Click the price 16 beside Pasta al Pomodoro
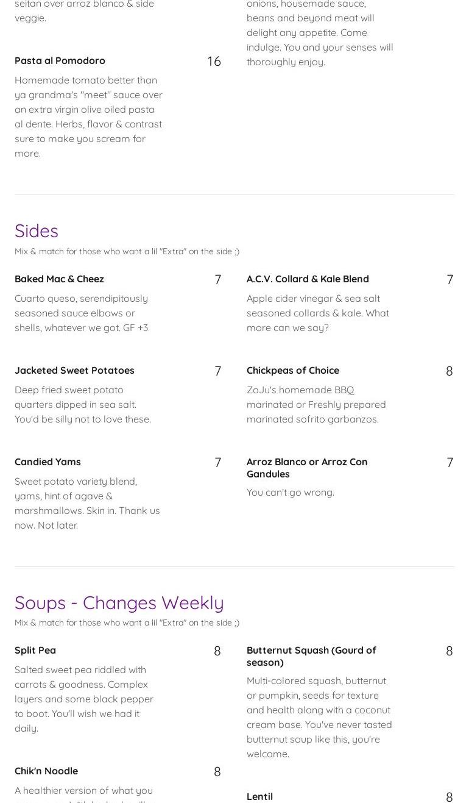The width and height of the screenshot is (469, 803). [214, 61]
